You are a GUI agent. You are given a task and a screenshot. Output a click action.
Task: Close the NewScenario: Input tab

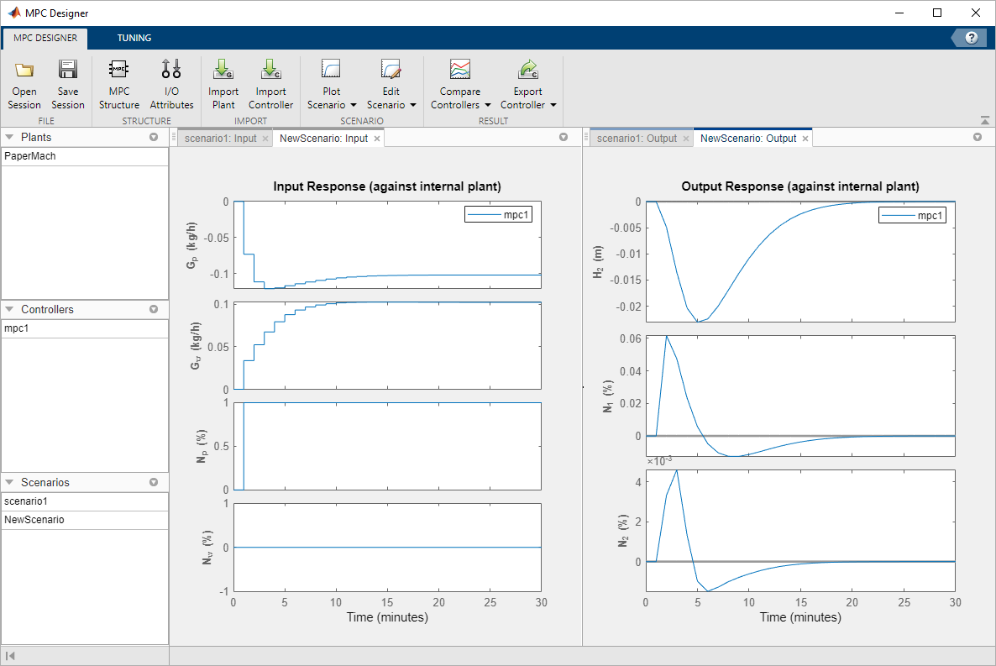[x=377, y=138]
